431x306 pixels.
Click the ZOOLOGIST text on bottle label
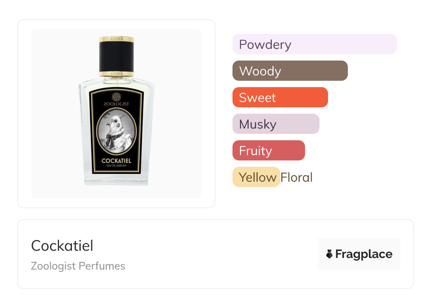[x=116, y=104]
